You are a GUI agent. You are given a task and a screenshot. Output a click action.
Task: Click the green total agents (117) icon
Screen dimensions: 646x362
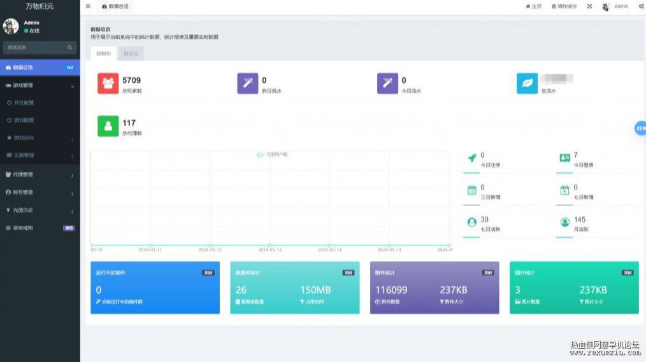pos(108,126)
